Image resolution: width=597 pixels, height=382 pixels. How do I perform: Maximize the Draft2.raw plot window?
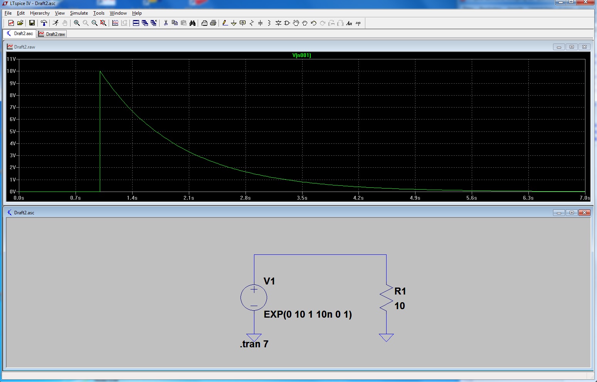[572, 47]
